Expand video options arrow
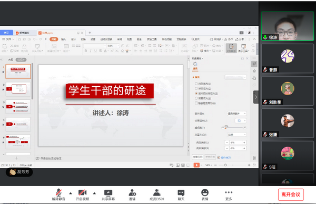 pos(94,193)
